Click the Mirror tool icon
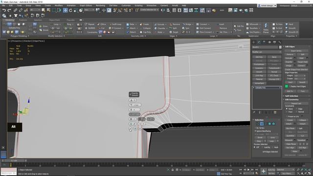The height and width of the screenshot is (176, 313). pos(163,10)
